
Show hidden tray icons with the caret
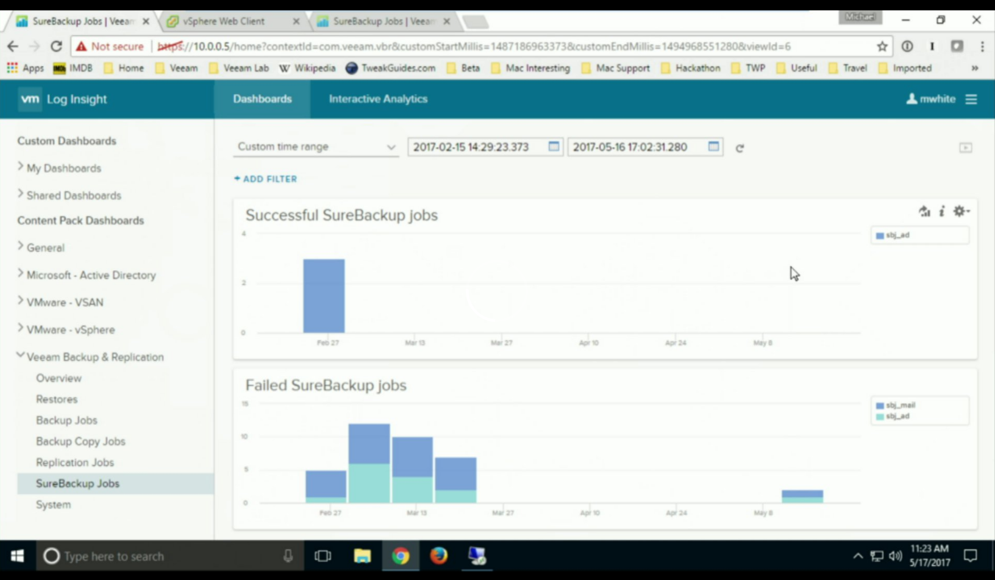point(858,556)
